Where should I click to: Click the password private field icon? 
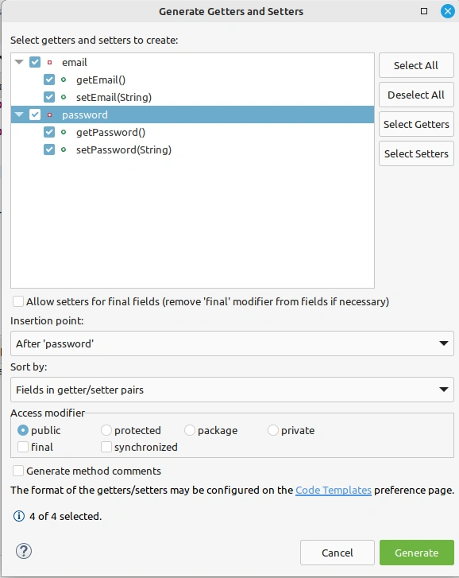(50, 115)
